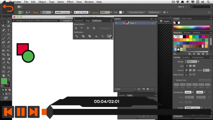Click the orange Opacity link label

point(95,13)
